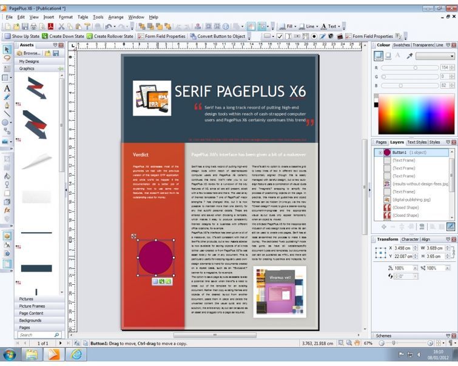Select the Lasso tool
Viewport: 458px width, 366px height.
(7, 58)
